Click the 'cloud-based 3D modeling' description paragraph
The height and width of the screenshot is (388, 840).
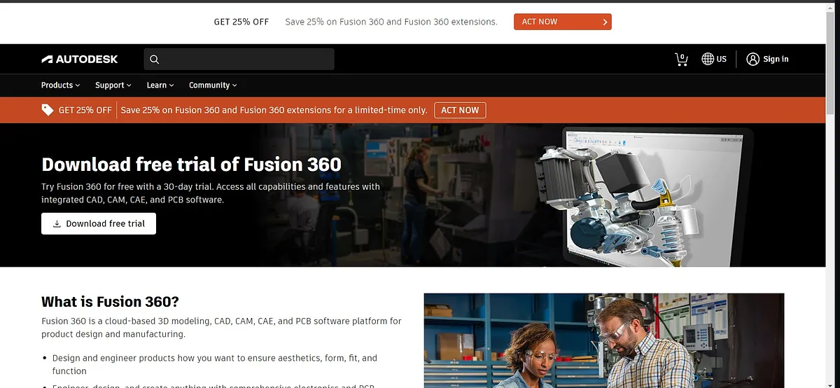[x=221, y=328]
